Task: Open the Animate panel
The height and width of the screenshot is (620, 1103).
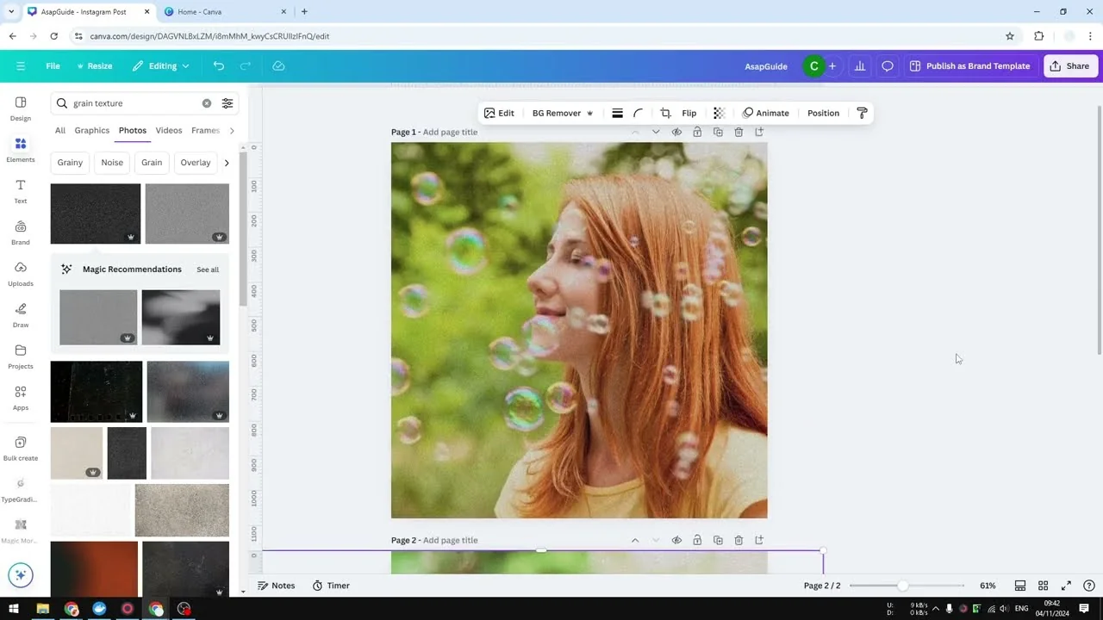Action: tap(765, 113)
